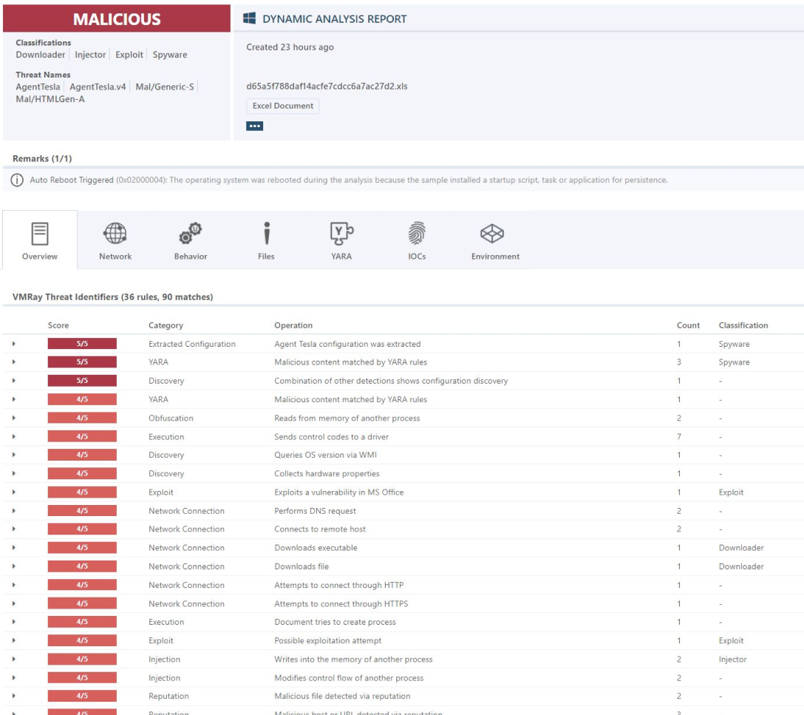Expand Exploits a vulnerability in MS Office row
804x715 pixels.
click(x=14, y=492)
